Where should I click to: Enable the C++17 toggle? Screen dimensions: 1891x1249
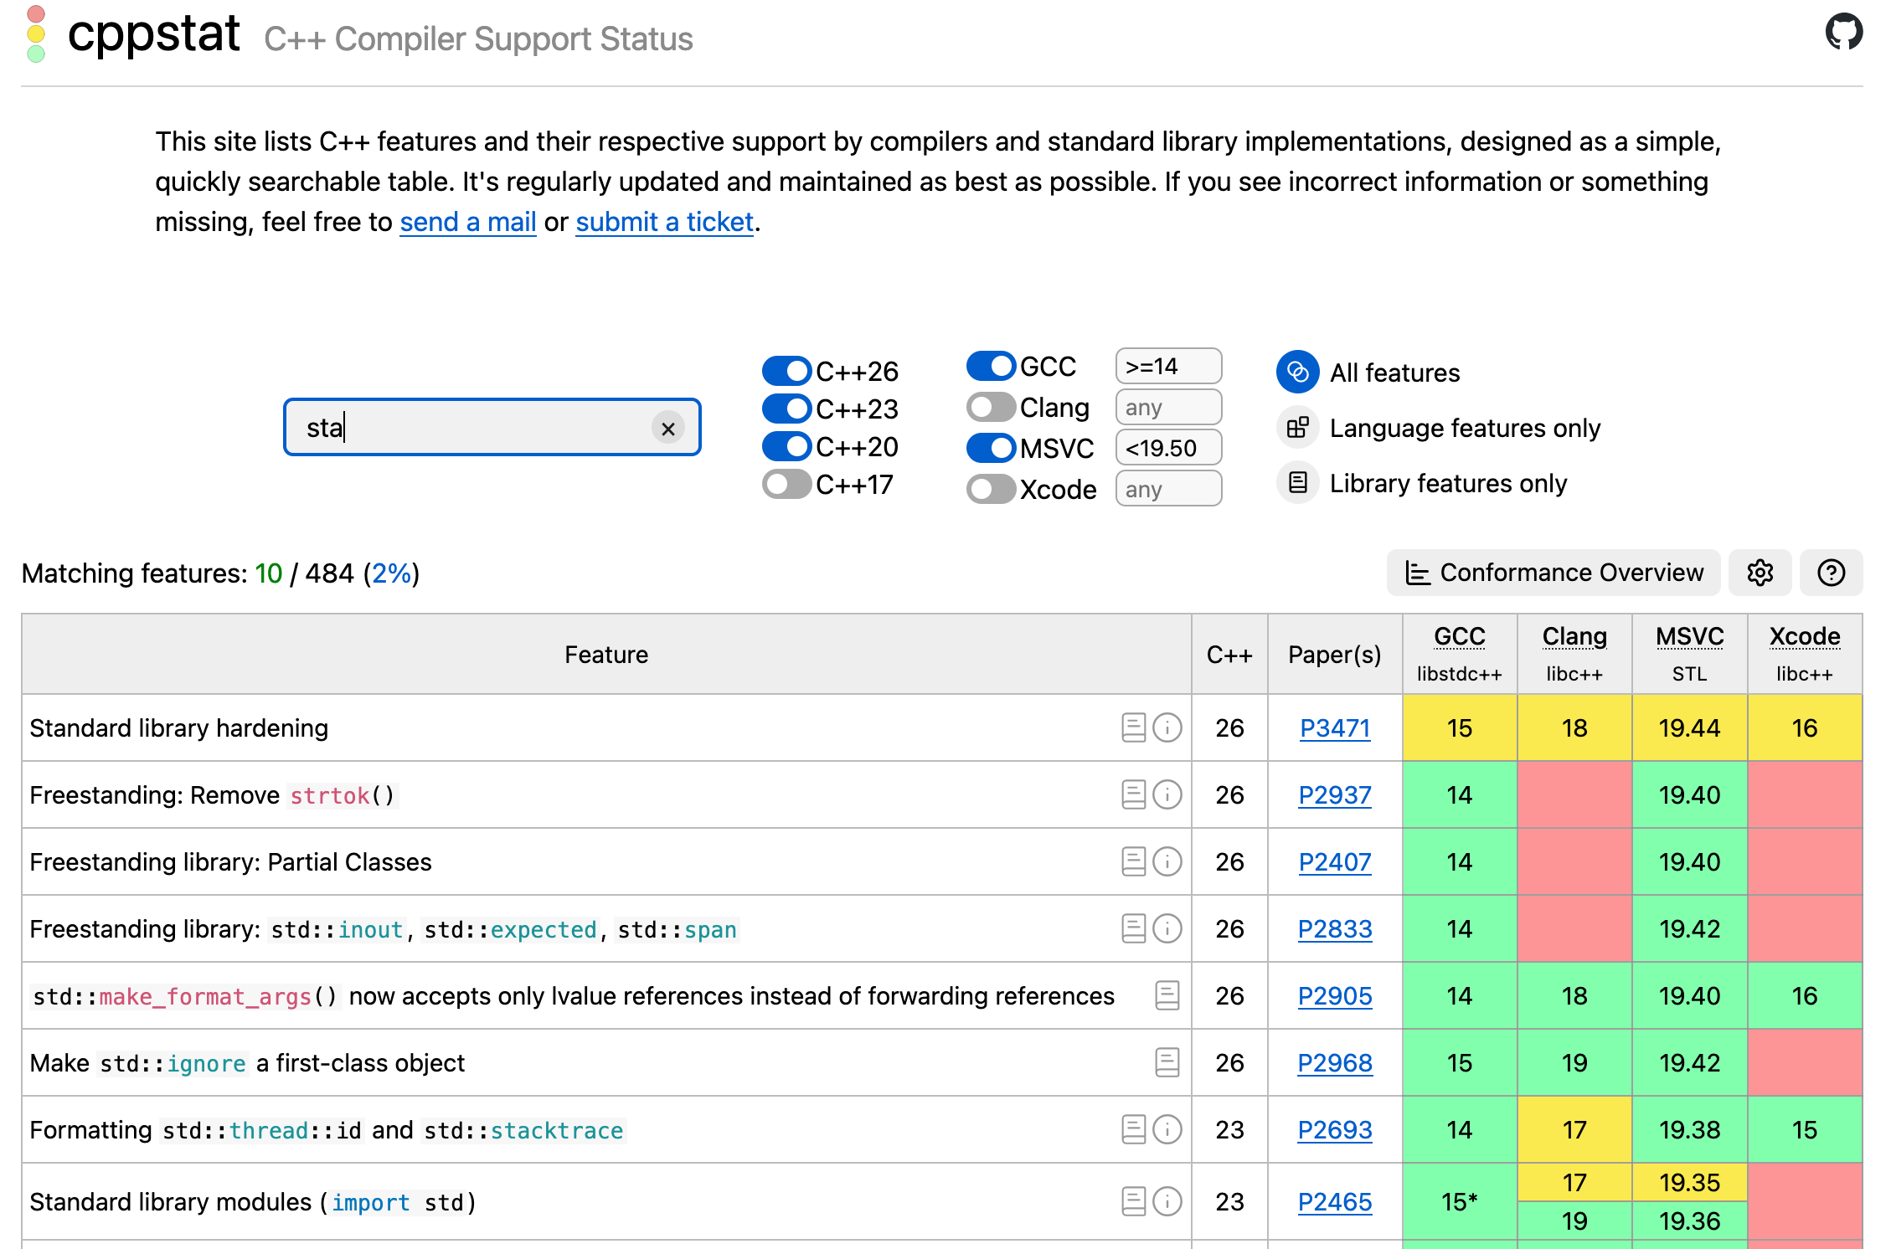coord(786,484)
